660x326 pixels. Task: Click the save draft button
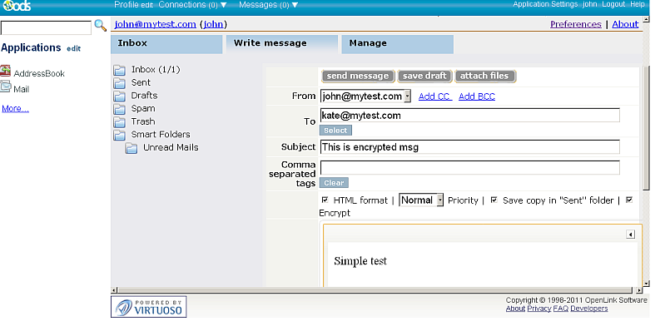[424, 77]
